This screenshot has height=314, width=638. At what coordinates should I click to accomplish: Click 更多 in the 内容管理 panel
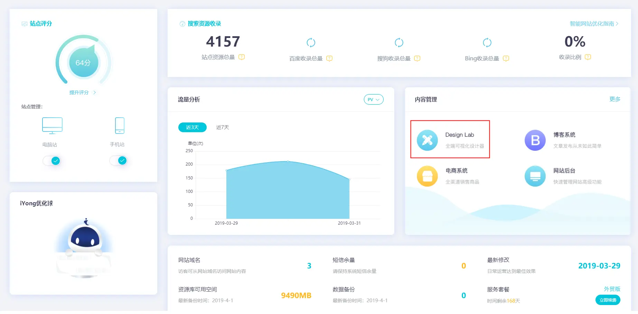click(x=614, y=99)
